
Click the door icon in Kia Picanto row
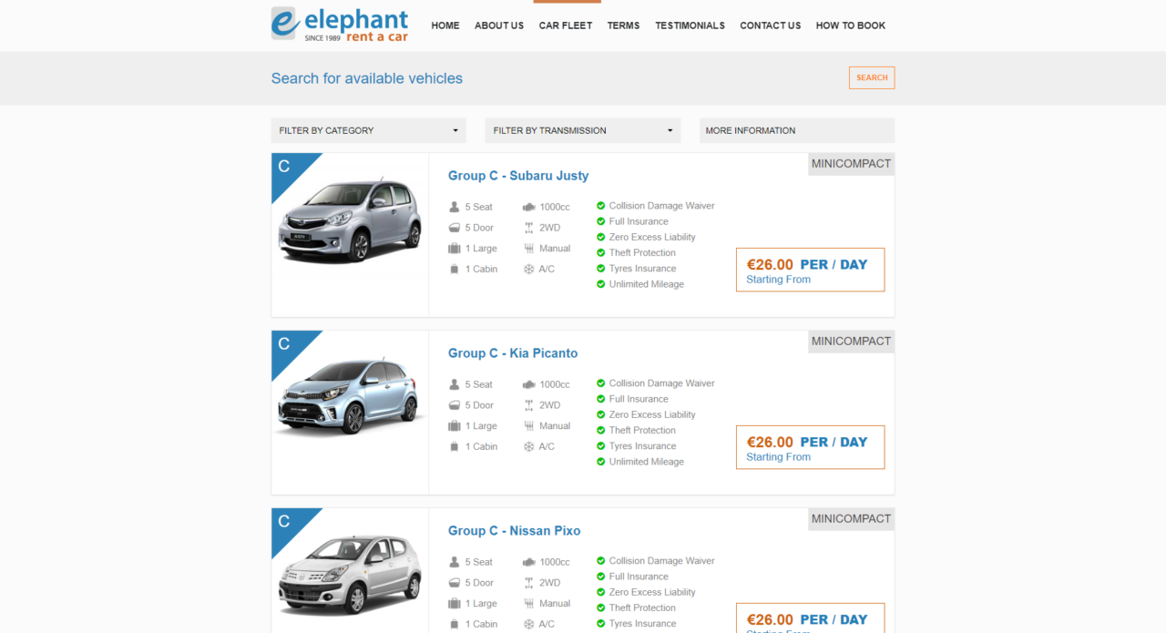[x=455, y=405]
